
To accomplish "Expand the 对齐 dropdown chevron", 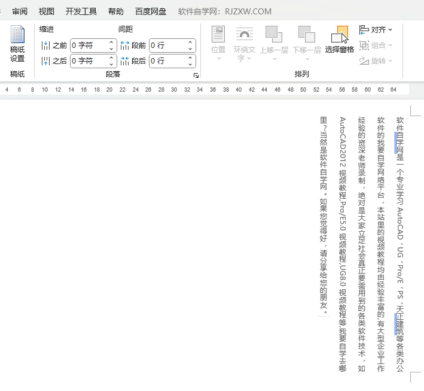I will coord(390,29).
